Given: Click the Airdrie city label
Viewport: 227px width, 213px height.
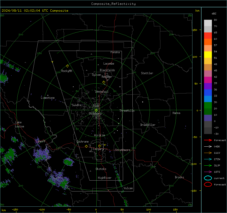Looking at the screenshot, I should (x=99, y=135).
